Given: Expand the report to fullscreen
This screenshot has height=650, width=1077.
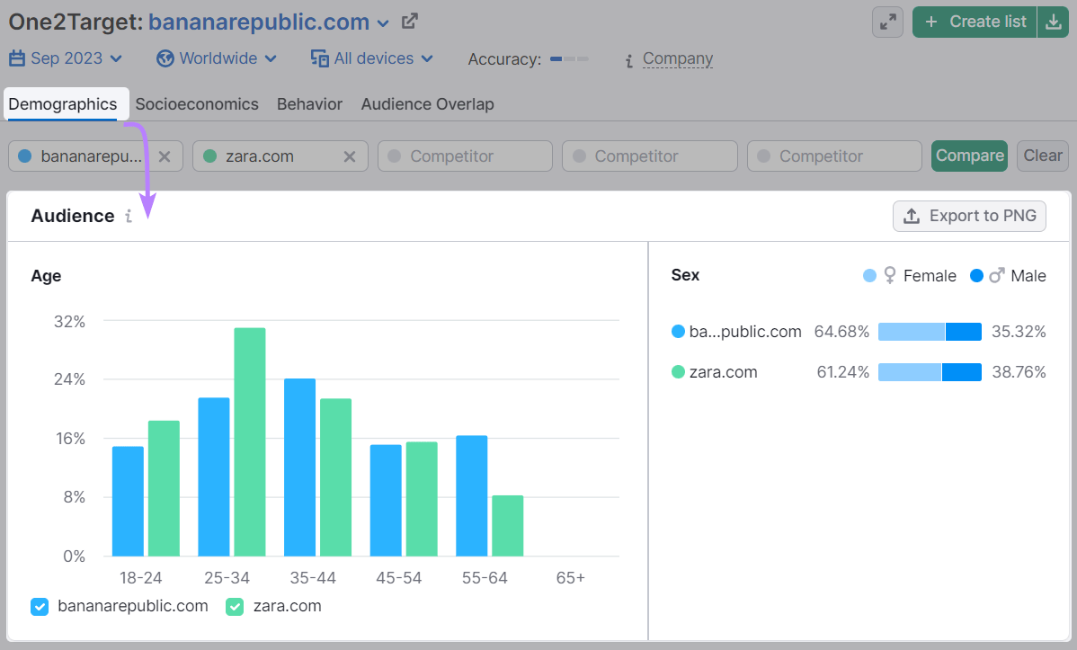Looking at the screenshot, I should tap(887, 22).
